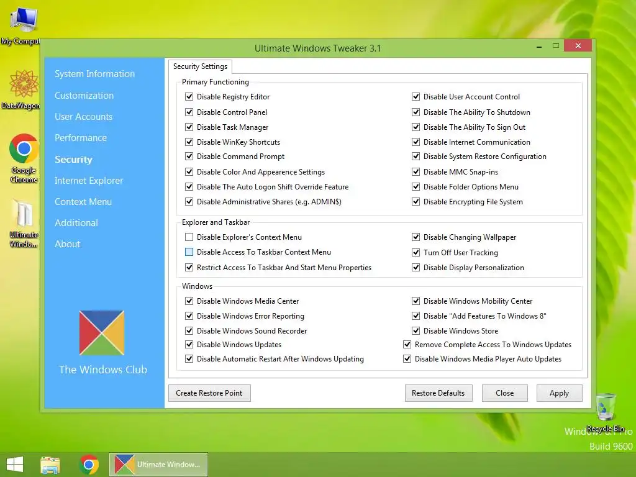Toggle Disable WinKey Shortcuts
This screenshot has width=636, height=477.
tap(189, 142)
